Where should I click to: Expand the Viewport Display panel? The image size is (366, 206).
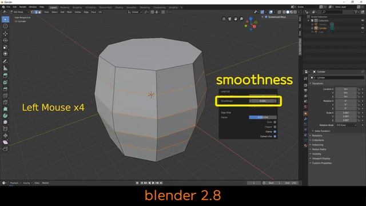point(321,159)
